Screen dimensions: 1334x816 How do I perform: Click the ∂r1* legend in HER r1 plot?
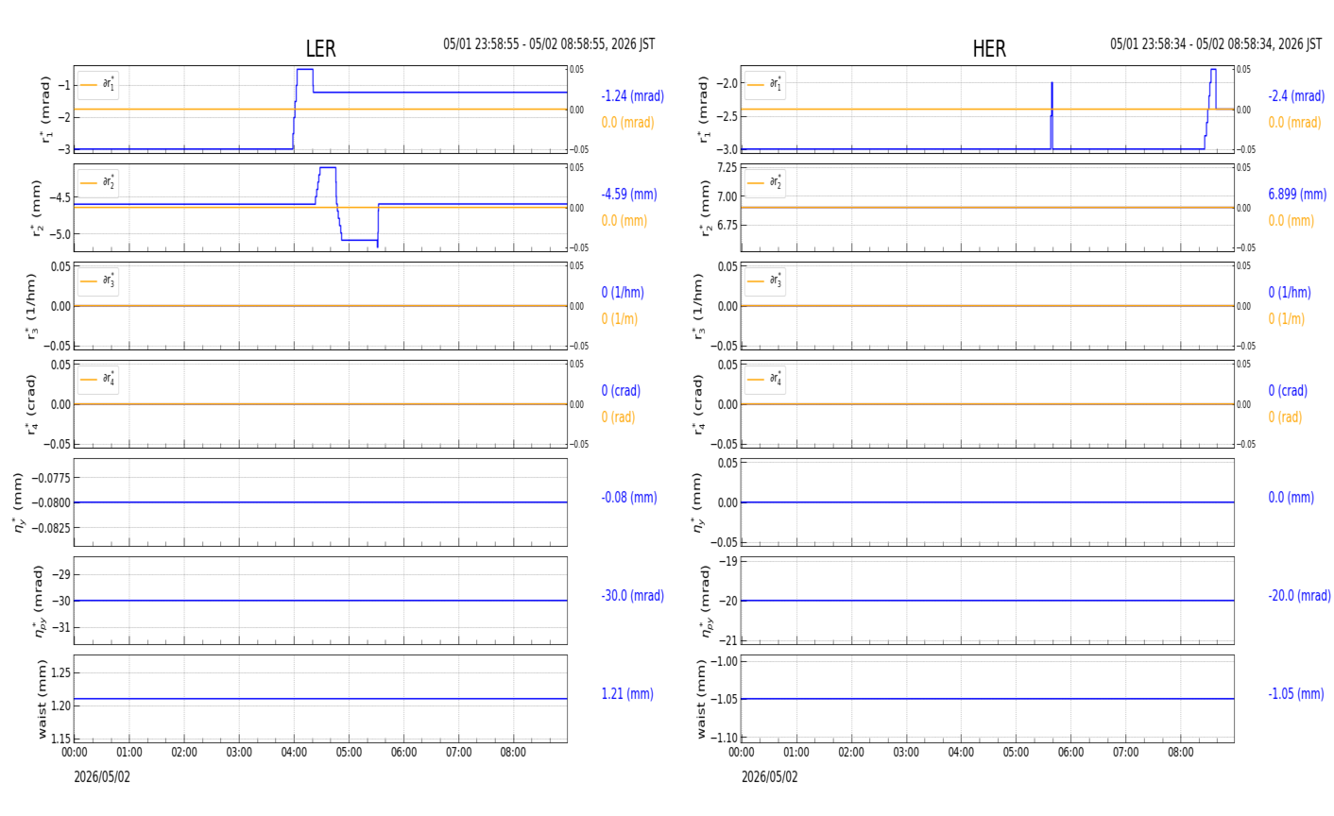point(764,85)
